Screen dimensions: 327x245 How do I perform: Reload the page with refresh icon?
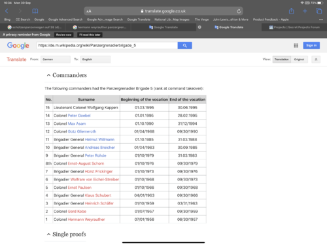pos(239,11)
